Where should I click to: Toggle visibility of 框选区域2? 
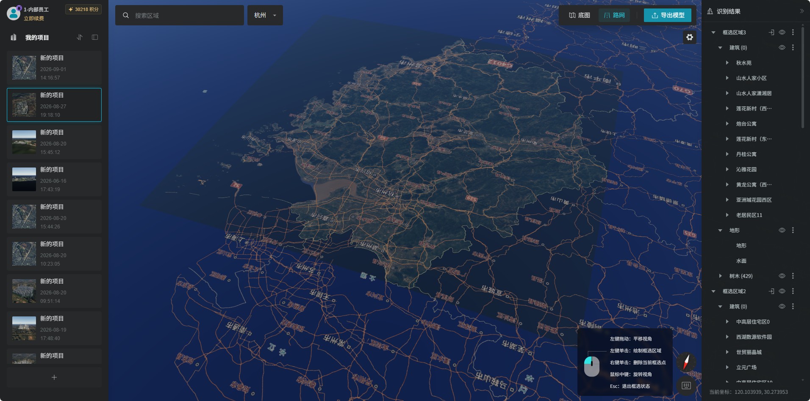coord(782,291)
